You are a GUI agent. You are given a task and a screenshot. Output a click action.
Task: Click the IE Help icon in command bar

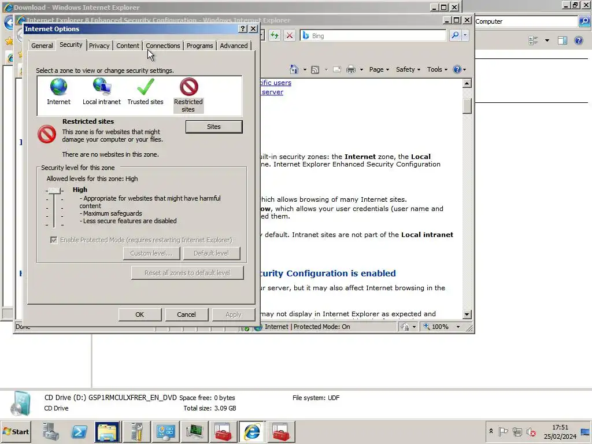(x=457, y=69)
